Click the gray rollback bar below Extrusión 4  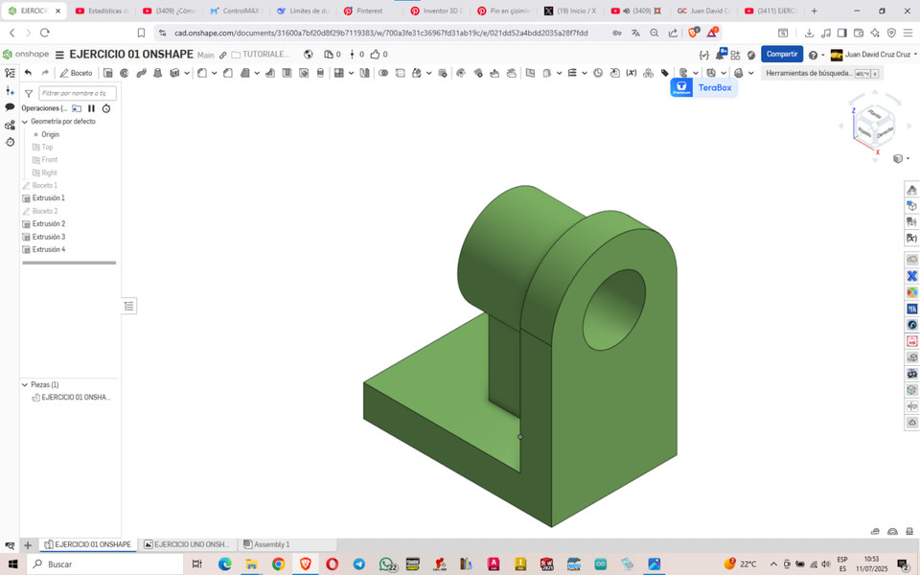click(x=67, y=262)
